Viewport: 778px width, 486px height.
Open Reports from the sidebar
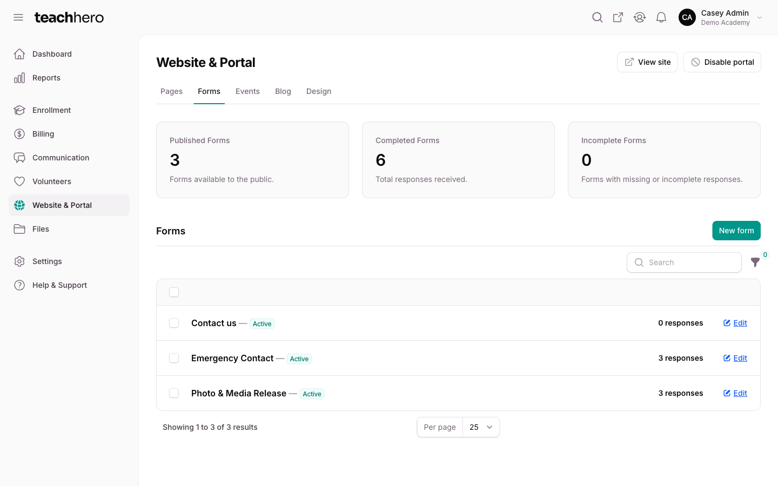pos(69,78)
